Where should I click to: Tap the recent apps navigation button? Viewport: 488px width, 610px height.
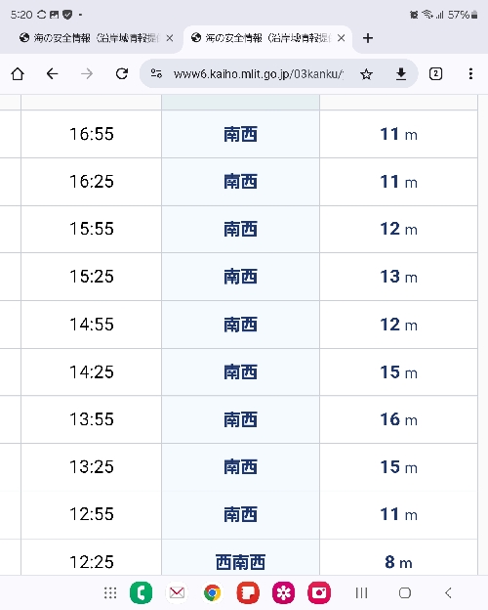pyautogui.click(x=361, y=592)
